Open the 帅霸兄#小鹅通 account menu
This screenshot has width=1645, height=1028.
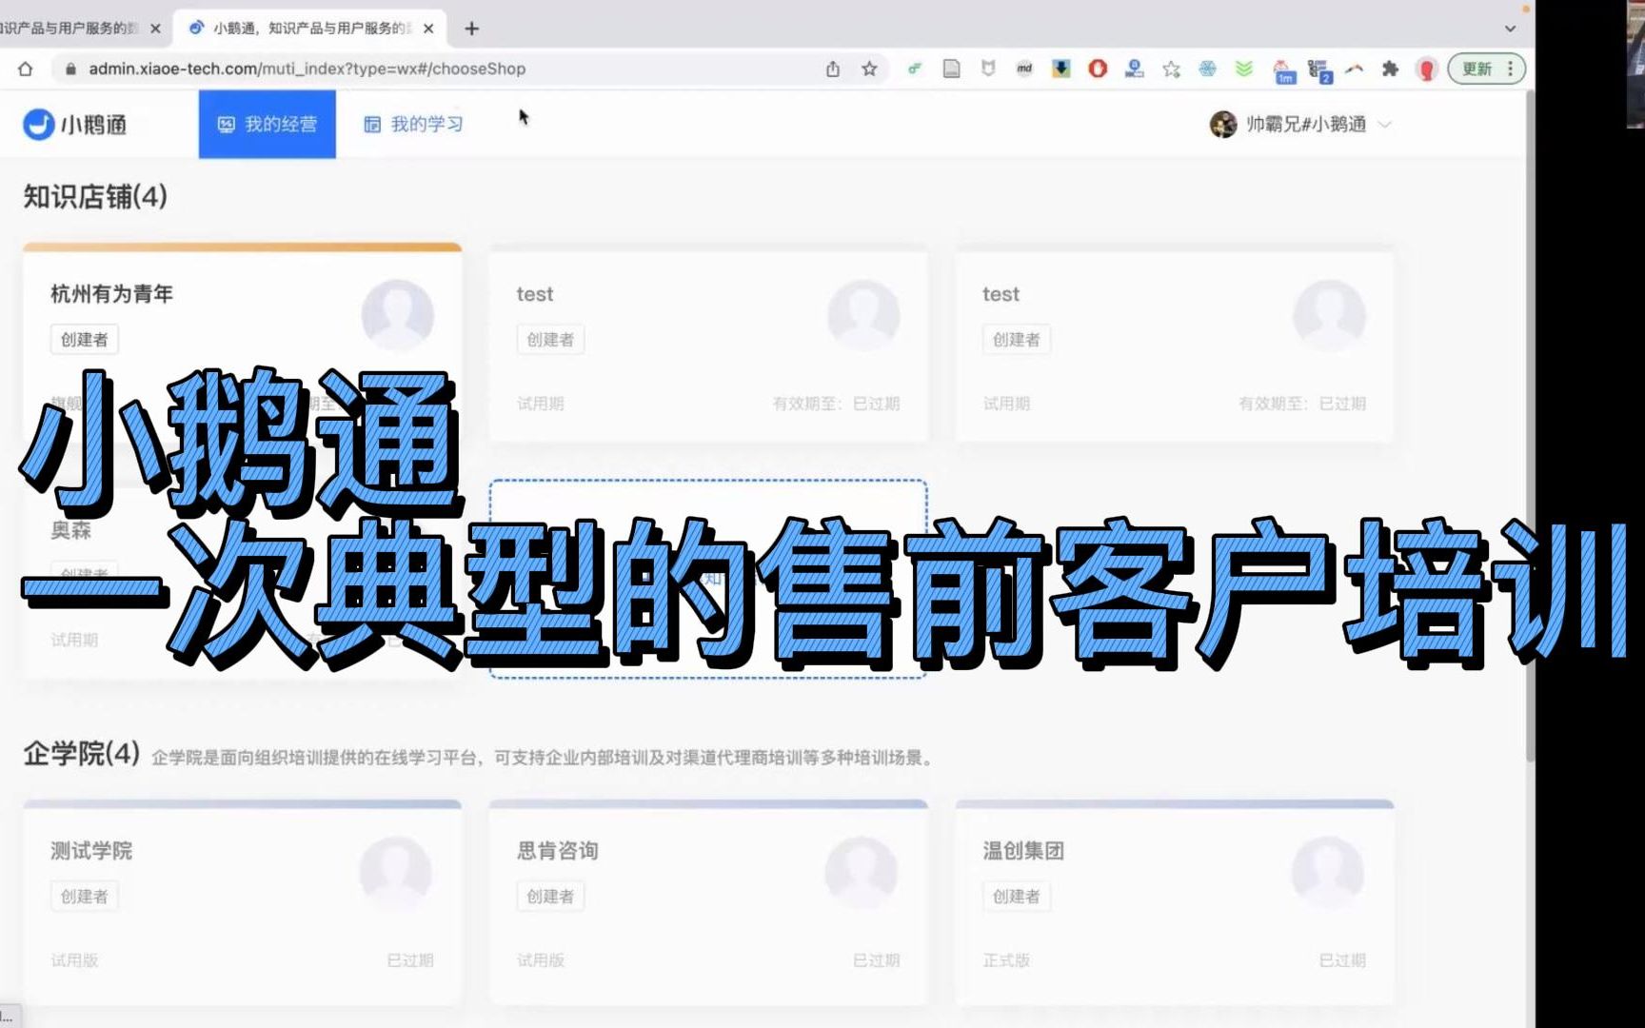click(x=1300, y=124)
